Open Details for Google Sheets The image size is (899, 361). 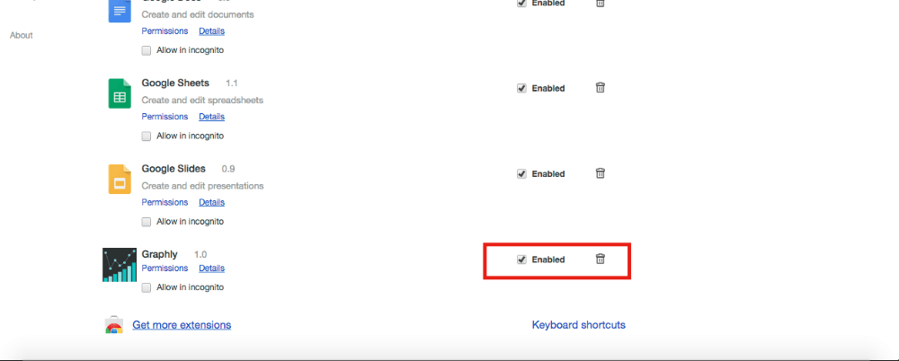[x=211, y=117]
